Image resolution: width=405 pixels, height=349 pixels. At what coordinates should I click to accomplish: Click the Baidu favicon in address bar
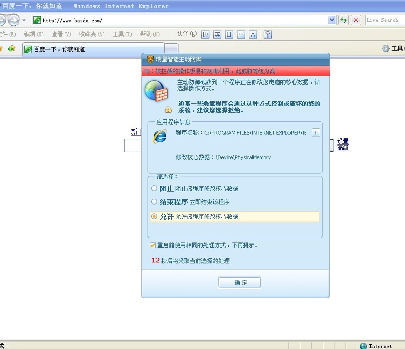point(37,20)
